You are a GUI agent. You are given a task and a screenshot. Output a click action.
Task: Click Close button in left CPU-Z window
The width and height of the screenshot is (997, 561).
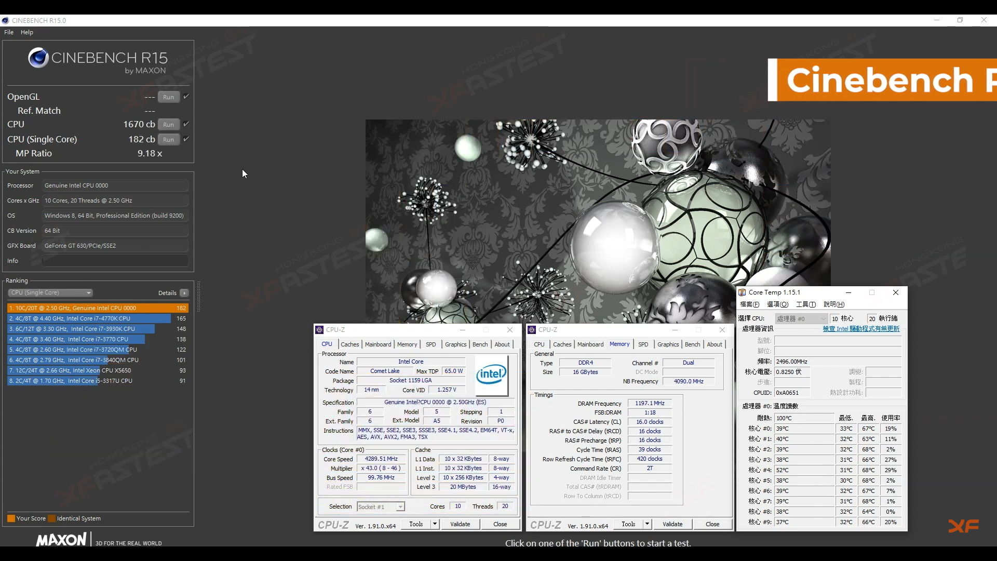click(x=500, y=524)
